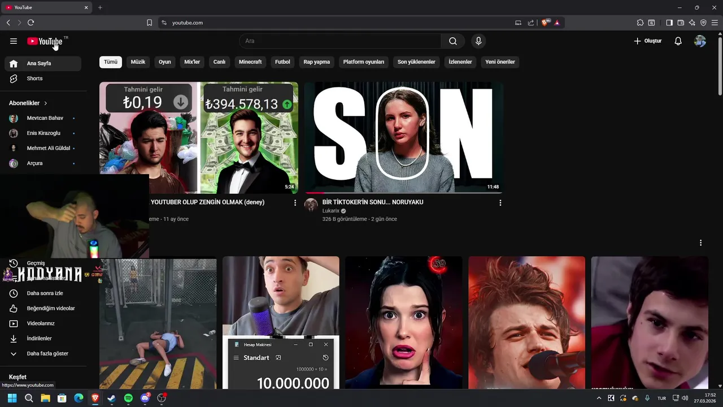Open more options for the NORUYAKU video

pyautogui.click(x=500, y=203)
